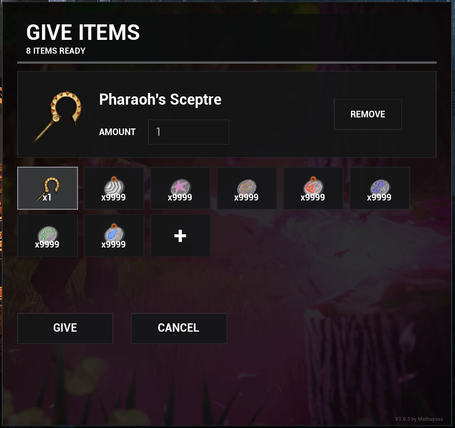Pick the pink star rune stone
Viewport: 455px width, 428px height.
180,188
